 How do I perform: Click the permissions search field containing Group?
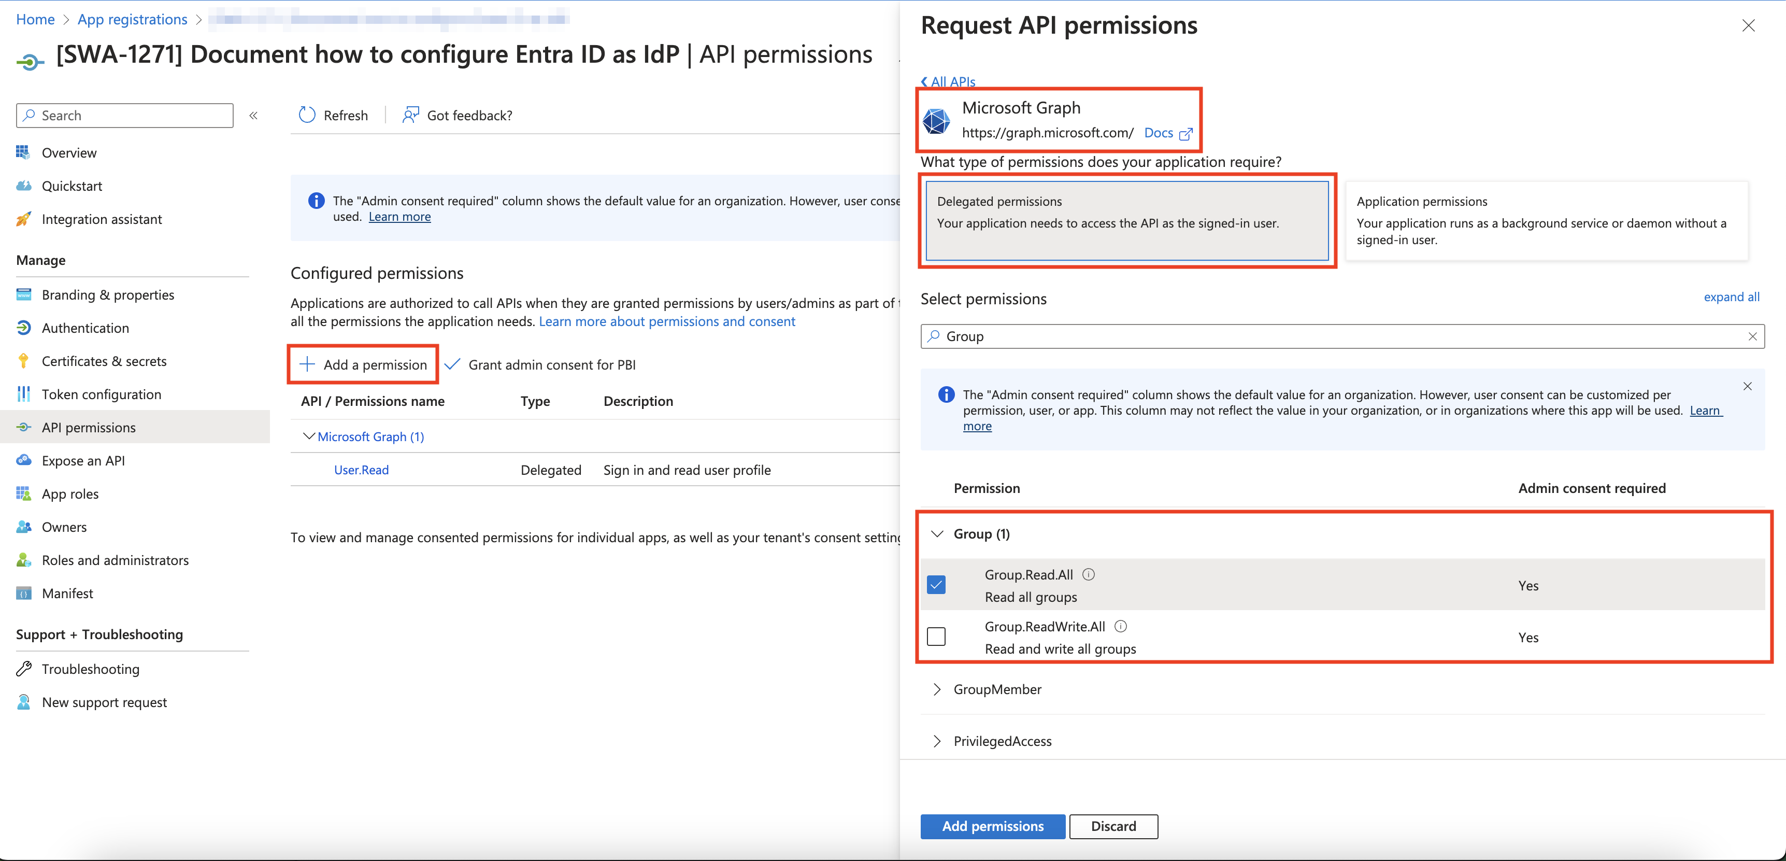(x=1342, y=336)
